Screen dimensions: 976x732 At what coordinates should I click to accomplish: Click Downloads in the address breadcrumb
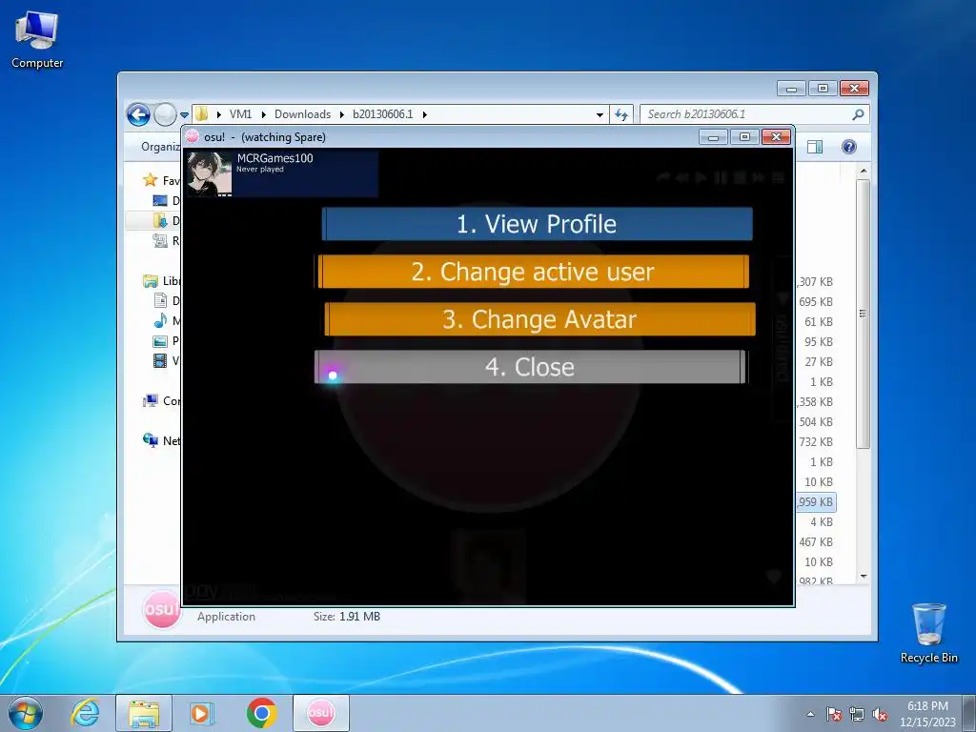[302, 114]
